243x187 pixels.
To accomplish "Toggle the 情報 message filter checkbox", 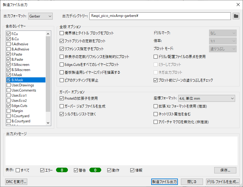I will pyautogui.click(x=132, y=170).
